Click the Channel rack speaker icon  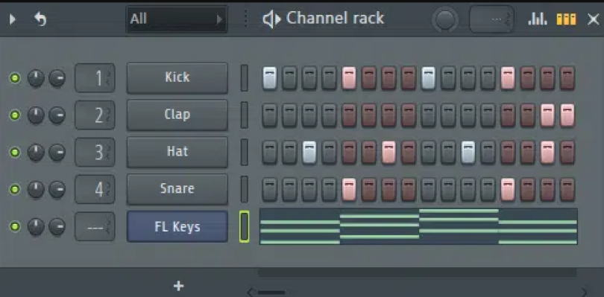(x=271, y=19)
